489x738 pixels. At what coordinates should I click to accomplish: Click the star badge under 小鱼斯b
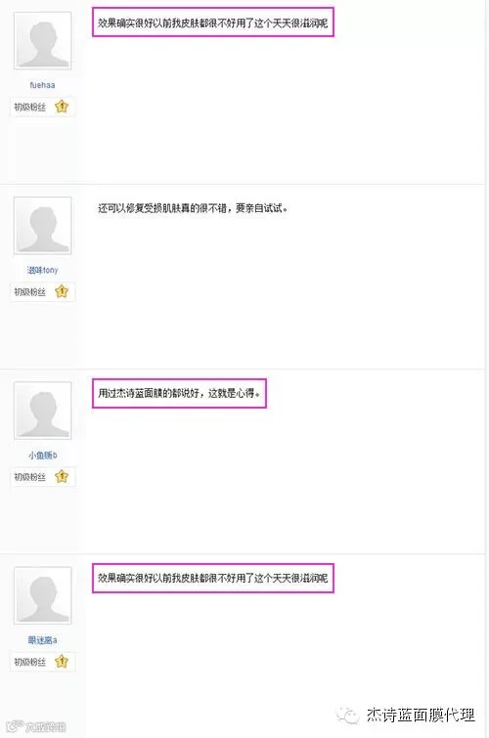tap(62, 476)
